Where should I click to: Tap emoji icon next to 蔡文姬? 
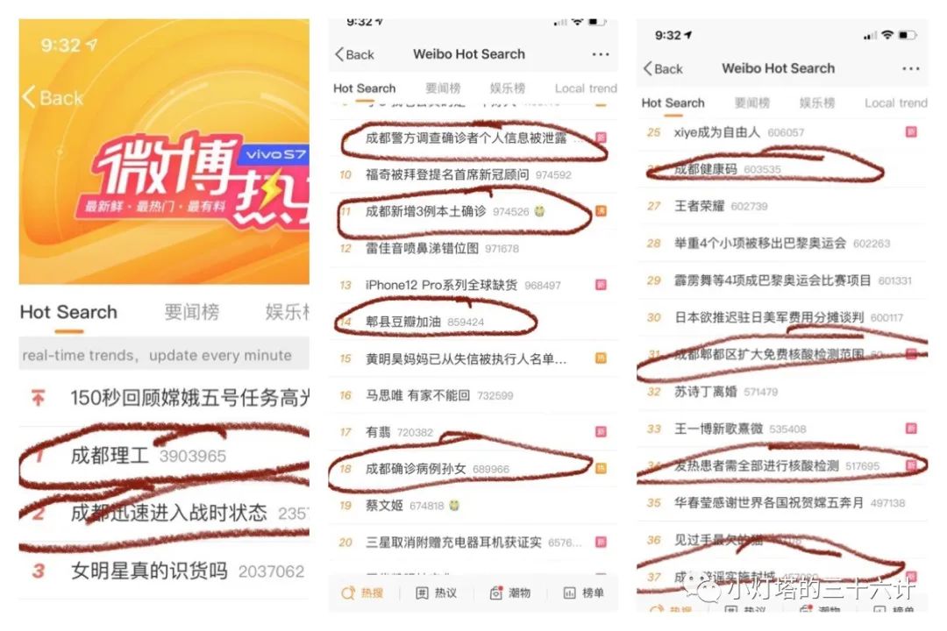click(x=454, y=506)
